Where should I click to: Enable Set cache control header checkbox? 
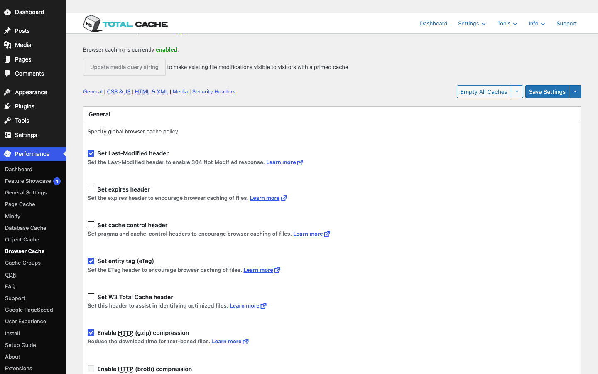91,225
